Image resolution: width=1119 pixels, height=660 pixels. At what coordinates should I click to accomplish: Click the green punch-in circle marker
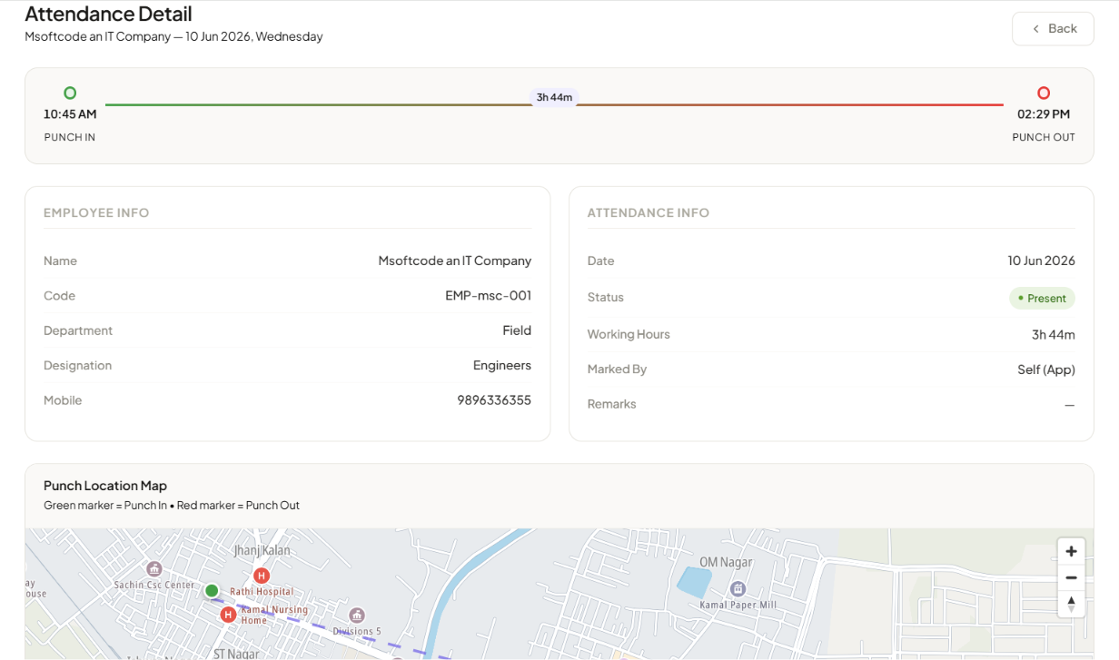pos(70,93)
